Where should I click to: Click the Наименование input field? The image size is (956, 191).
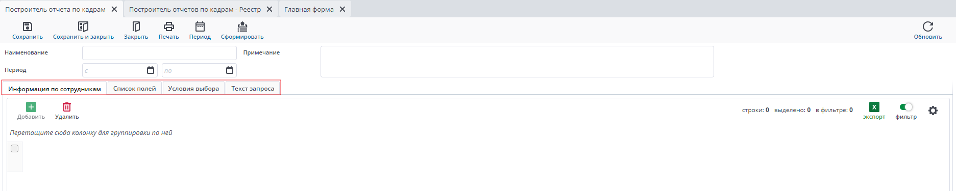pos(159,53)
